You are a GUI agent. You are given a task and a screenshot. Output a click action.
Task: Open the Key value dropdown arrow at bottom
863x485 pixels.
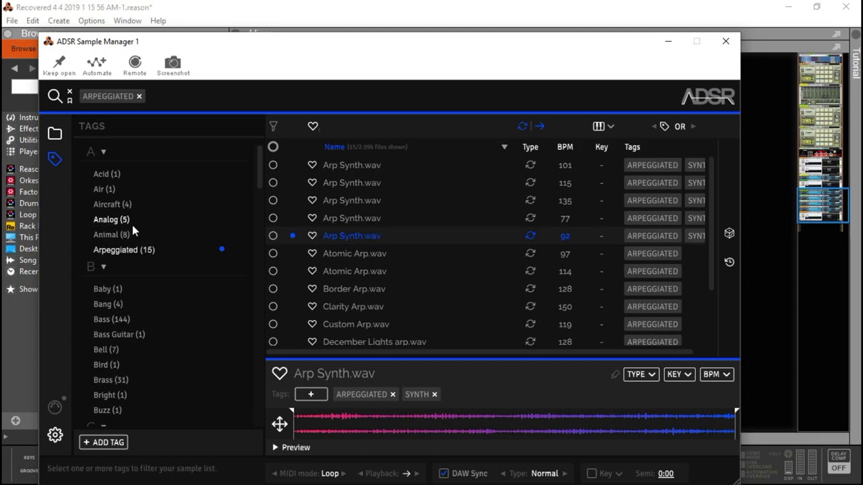pyautogui.click(x=618, y=474)
